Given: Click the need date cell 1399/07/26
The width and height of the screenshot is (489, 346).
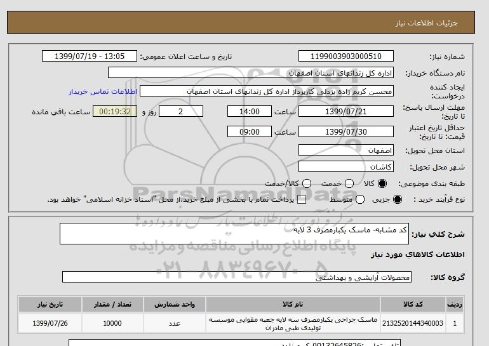Looking at the screenshot, I should pyautogui.click(x=50, y=323).
